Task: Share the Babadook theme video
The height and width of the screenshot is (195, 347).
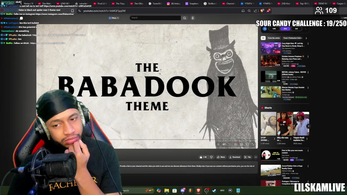Action: point(221,157)
